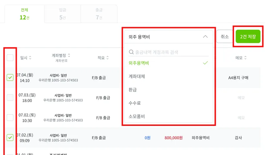The image size is (265, 155).
Task: Click the 취소 cancel button
Action: [225, 37]
